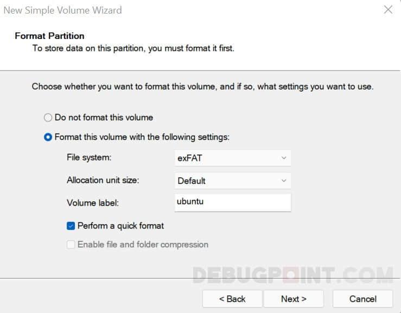Expand the Allocation unit size dropdown showing Default
Screen dimensions: 401x313
point(231,181)
